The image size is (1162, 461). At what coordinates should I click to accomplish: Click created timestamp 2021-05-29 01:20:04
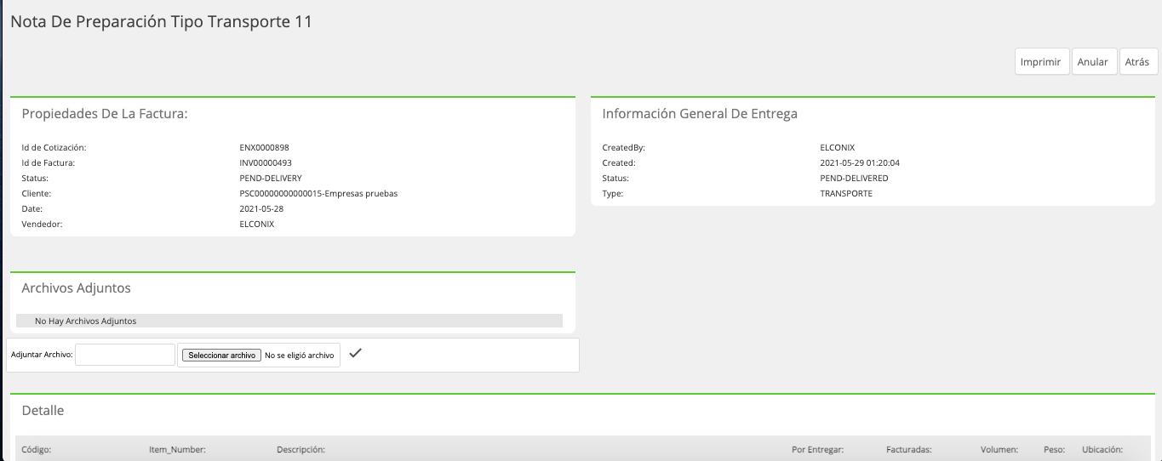point(860,163)
